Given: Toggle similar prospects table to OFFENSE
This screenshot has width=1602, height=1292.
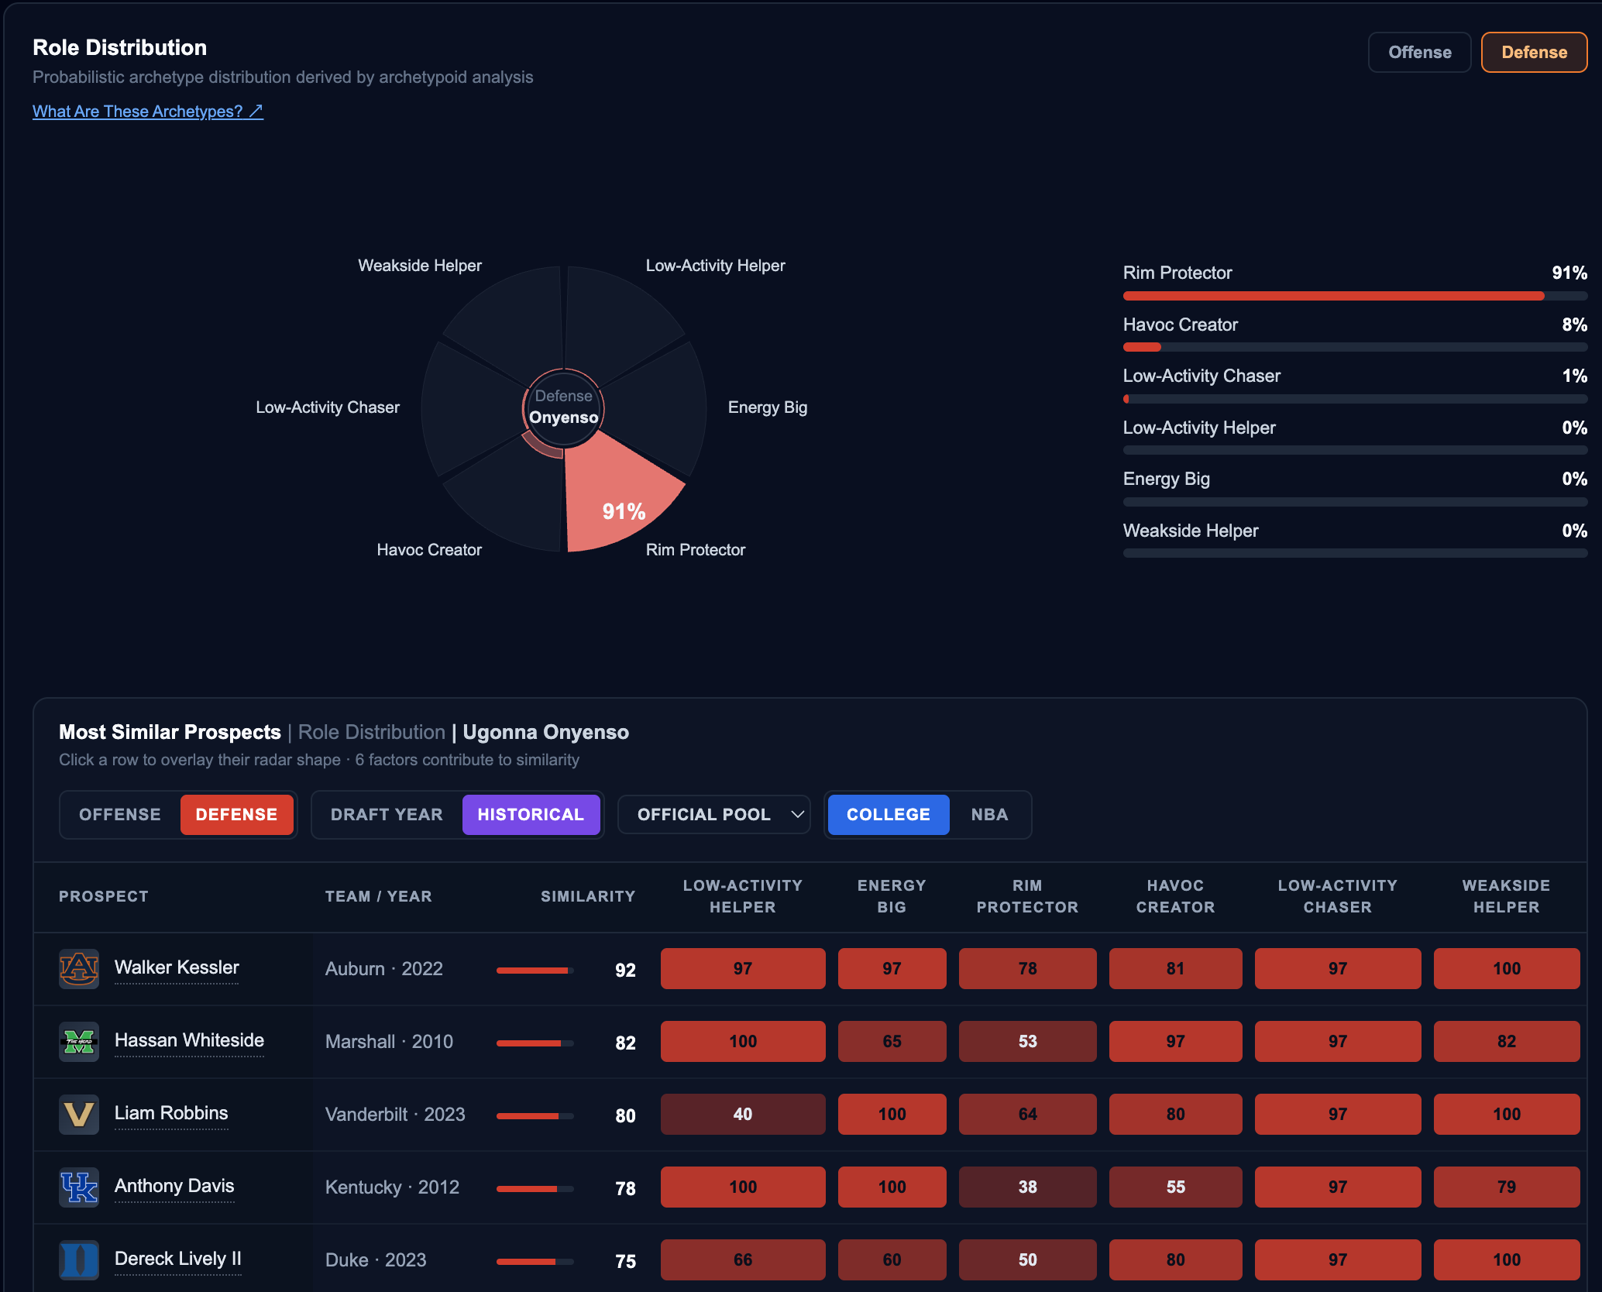Looking at the screenshot, I should point(120,814).
